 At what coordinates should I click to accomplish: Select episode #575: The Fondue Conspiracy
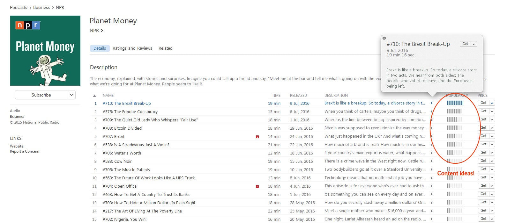[130, 111]
